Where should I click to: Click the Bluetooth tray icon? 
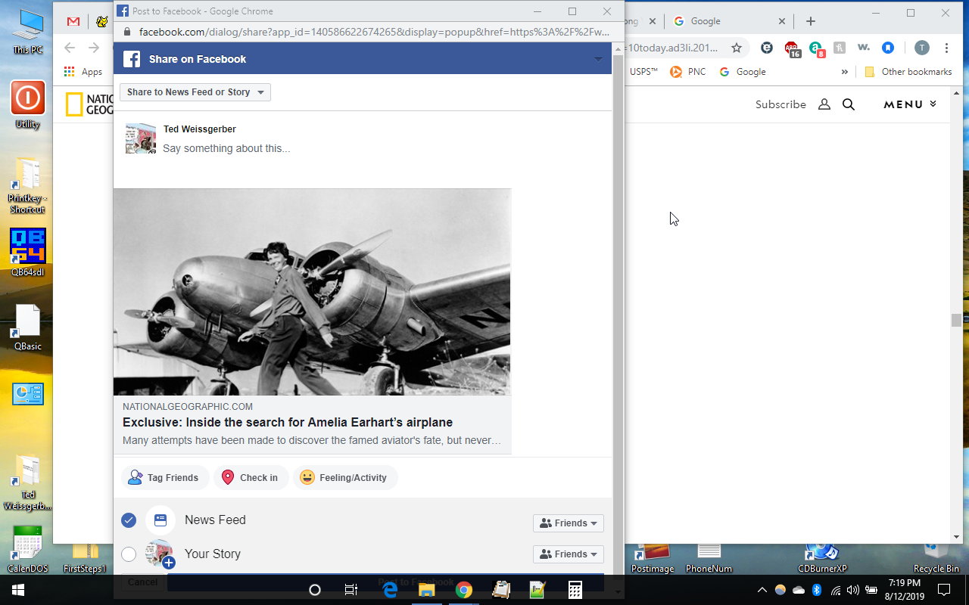pyautogui.click(x=817, y=590)
